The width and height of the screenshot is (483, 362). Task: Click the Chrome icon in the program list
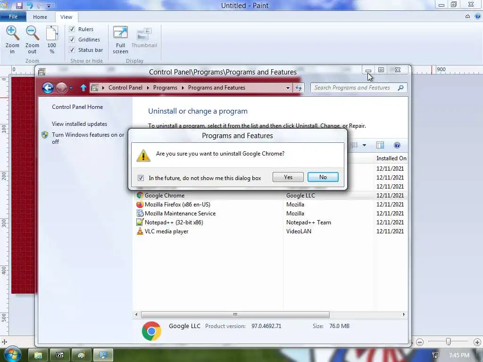tap(140, 196)
